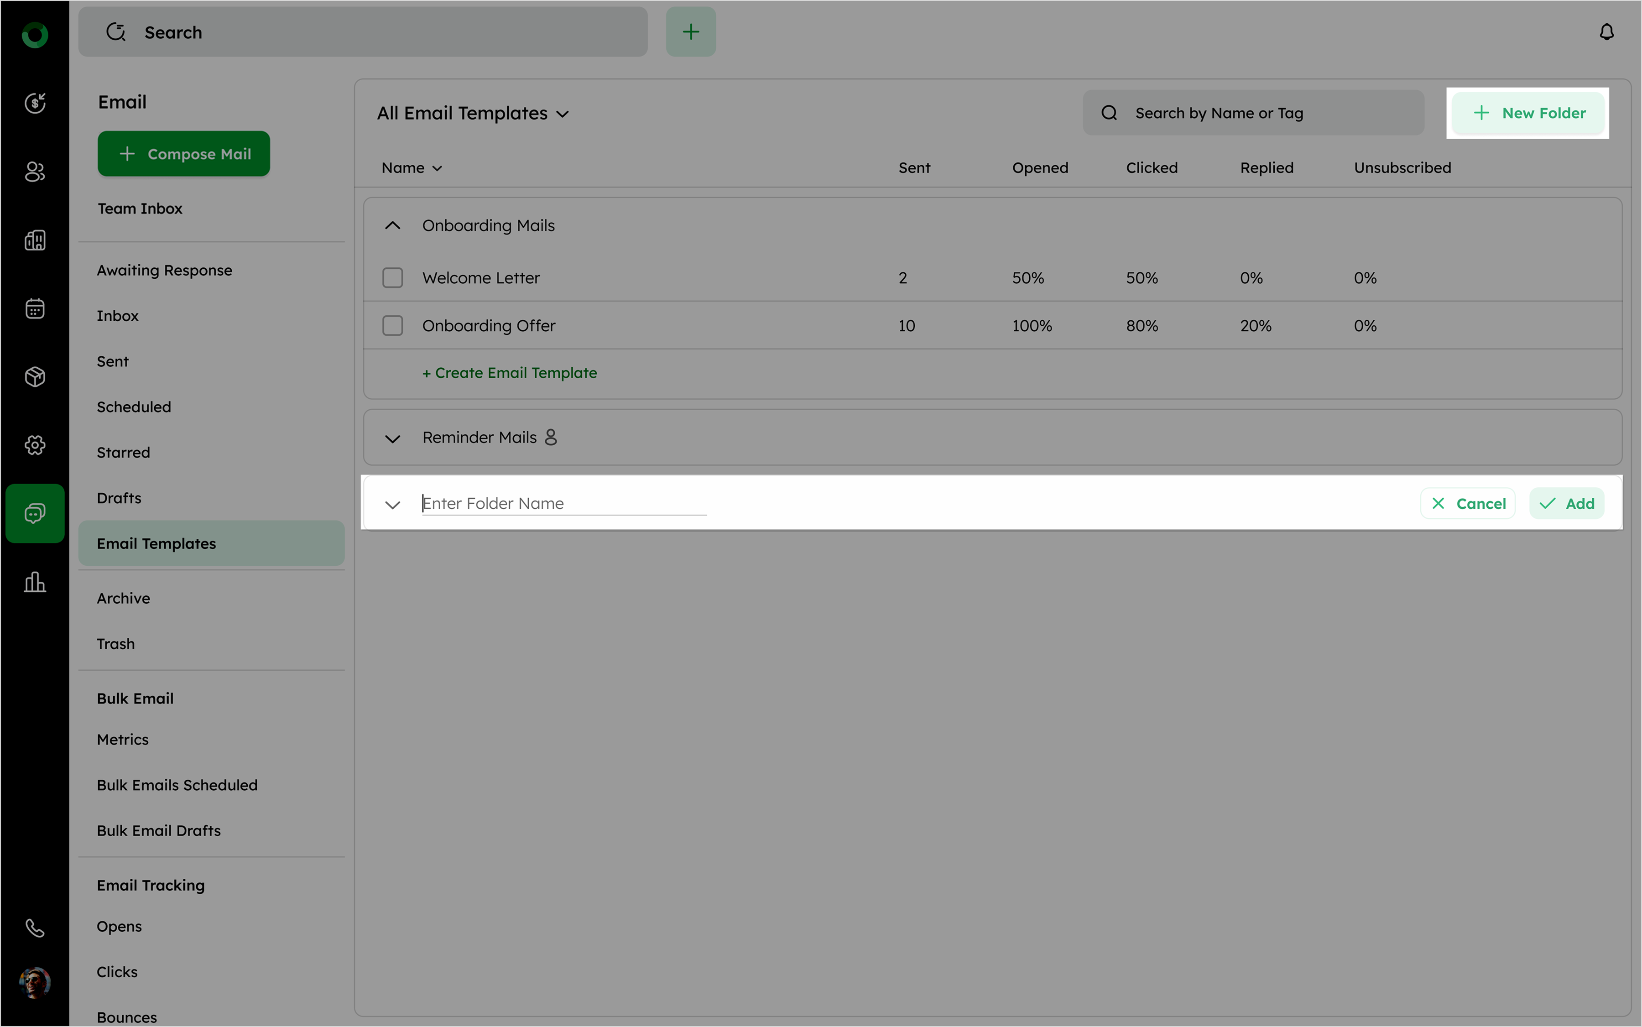Open Bulk Emails Scheduled menu item
Screen dimensions: 1642x1027
177,785
